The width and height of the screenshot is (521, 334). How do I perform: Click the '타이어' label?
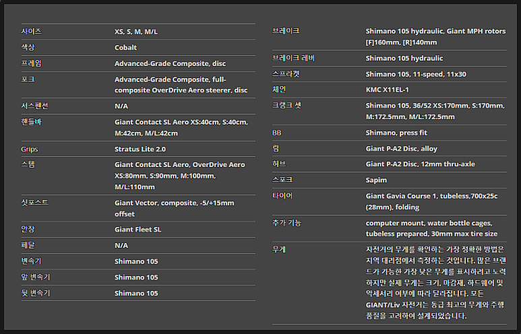(x=282, y=195)
